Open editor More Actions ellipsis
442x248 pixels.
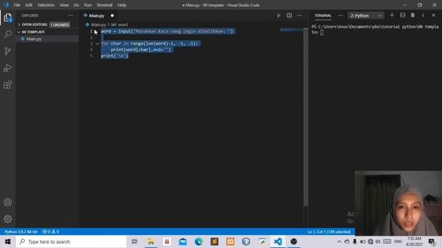coord(299,15)
